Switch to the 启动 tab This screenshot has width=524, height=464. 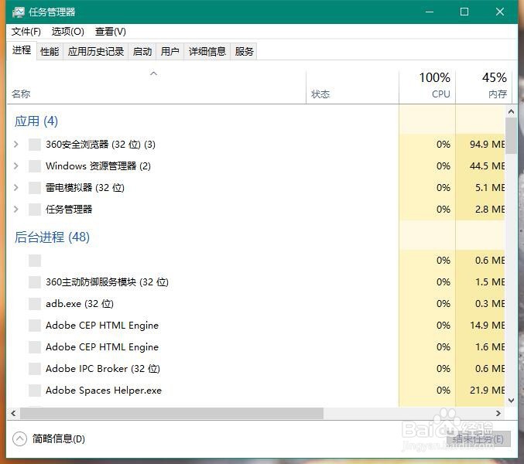(142, 51)
